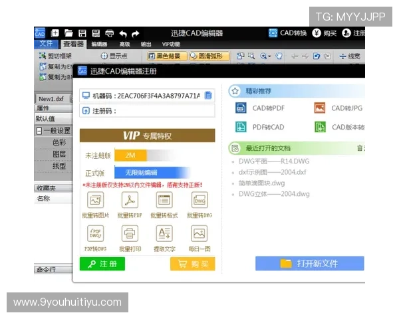
Task: Open recent file 简单滴图块.dwg
Action: pyautogui.click(x=261, y=183)
